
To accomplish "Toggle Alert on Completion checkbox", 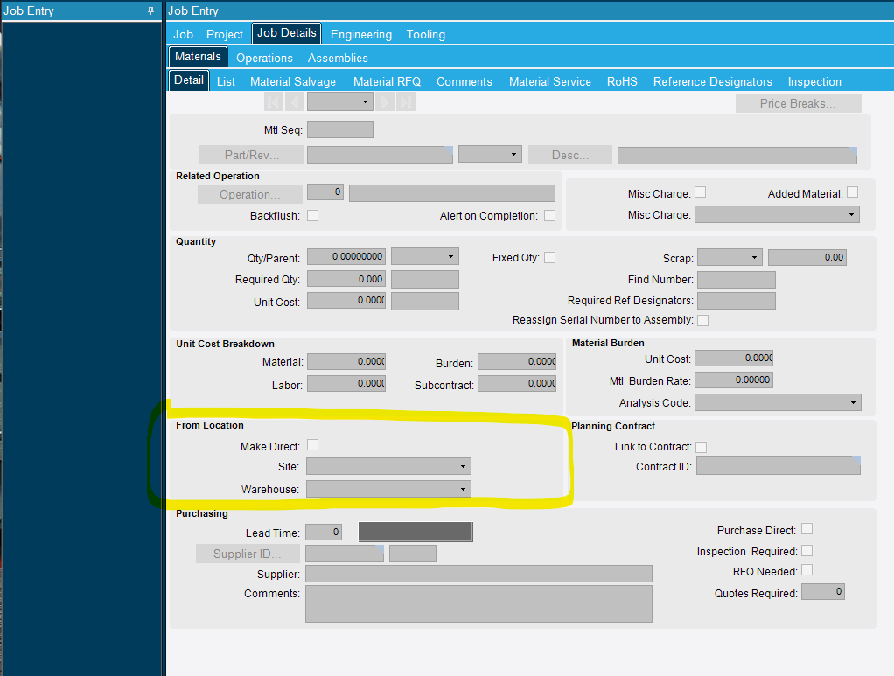I will coord(549,215).
